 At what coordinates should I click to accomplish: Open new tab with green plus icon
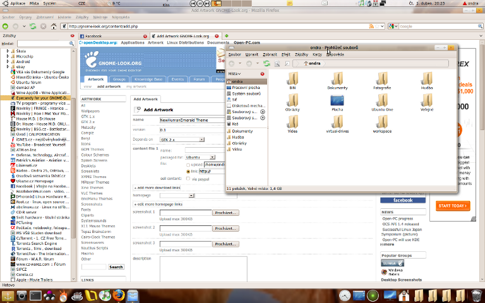(x=227, y=36)
